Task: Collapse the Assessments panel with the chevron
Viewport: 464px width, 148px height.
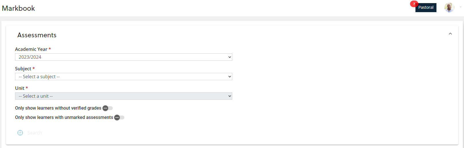Action: pyautogui.click(x=450, y=34)
